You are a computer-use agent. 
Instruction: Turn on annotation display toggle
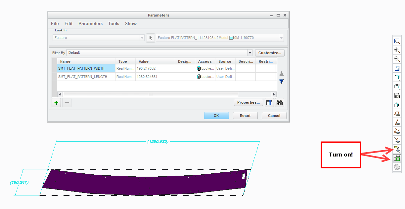397,149
